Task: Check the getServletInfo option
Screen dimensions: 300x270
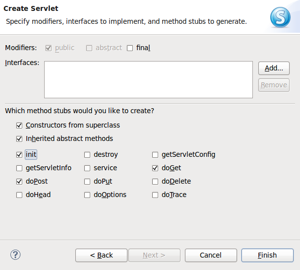Action: click(x=19, y=168)
